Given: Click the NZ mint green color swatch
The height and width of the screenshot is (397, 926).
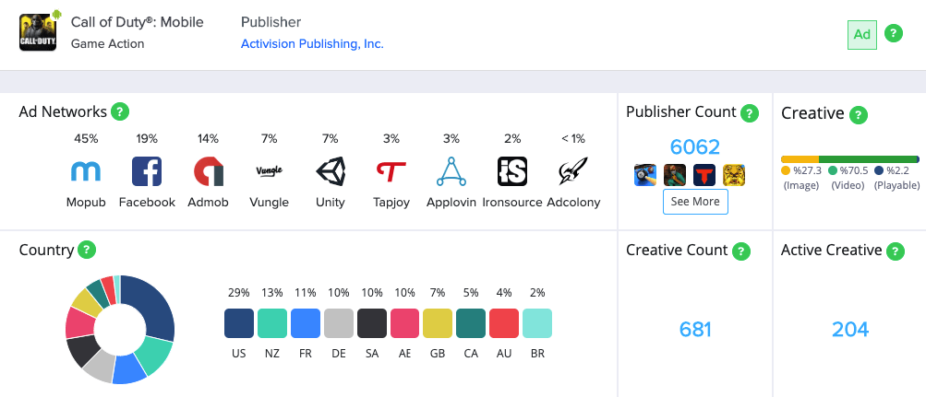Looking at the screenshot, I should [x=272, y=323].
